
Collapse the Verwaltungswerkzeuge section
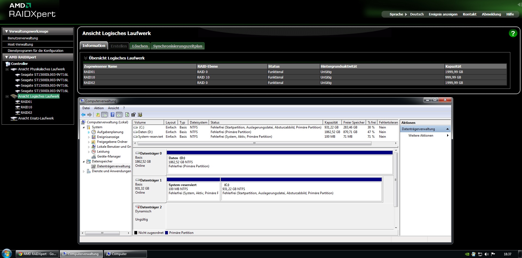7,32
